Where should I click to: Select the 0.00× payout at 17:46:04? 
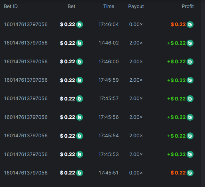coord(136,24)
